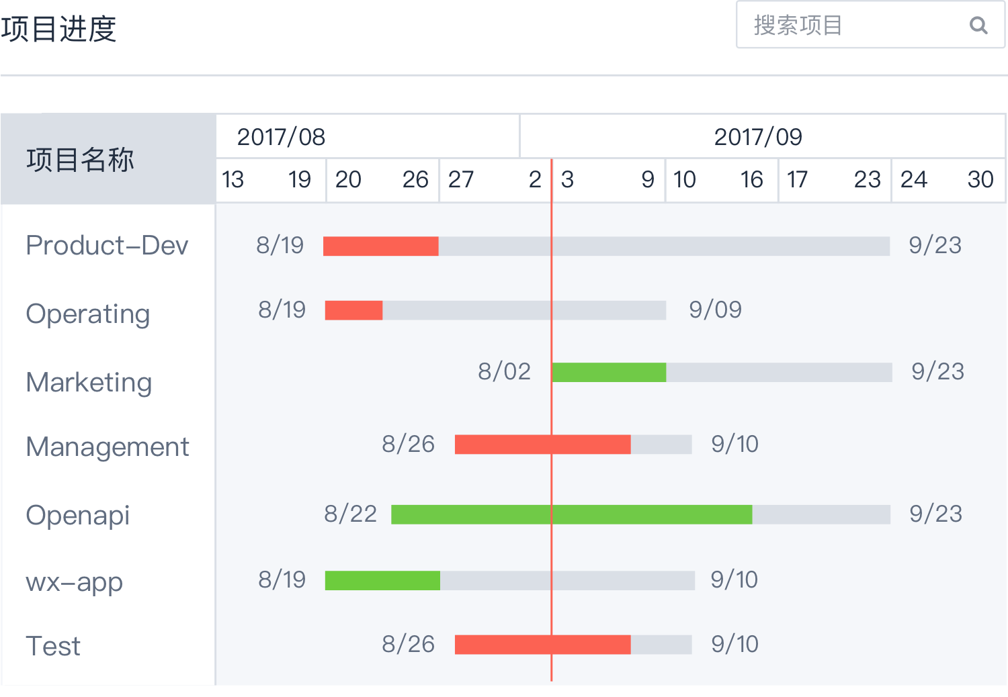Image resolution: width=1008 pixels, height=697 pixels.
Task: Click the red Operating progress segment
Action: [353, 310]
